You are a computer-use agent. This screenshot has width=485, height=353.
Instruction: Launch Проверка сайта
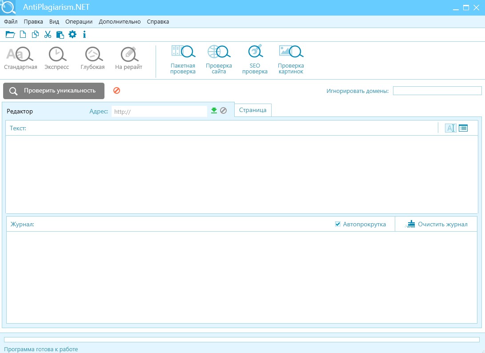tap(219, 60)
